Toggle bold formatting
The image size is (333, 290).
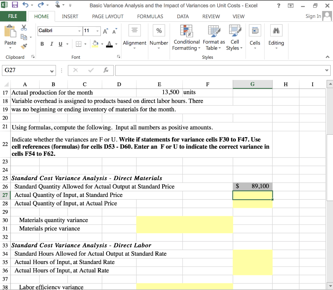(42, 44)
